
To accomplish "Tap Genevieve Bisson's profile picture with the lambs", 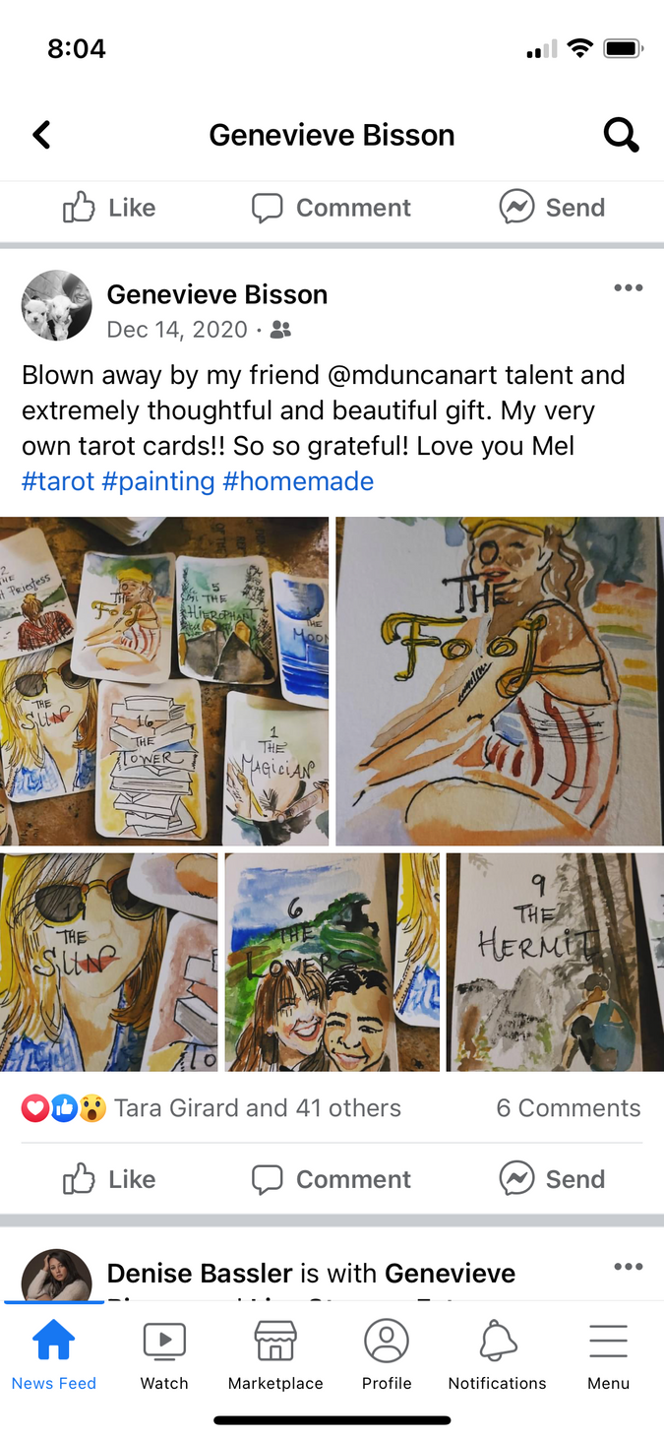I will coord(57,306).
